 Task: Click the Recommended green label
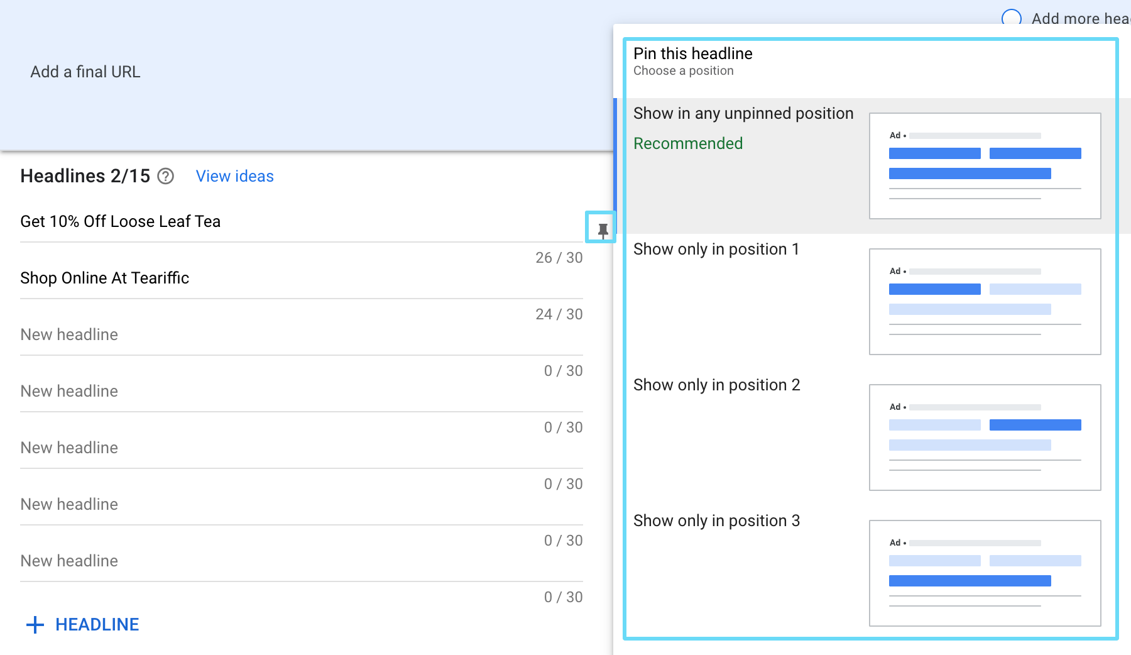(x=688, y=143)
